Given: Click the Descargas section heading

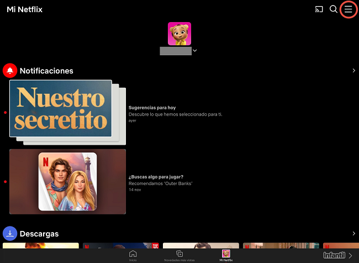Looking at the screenshot, I should [x=39, y=234].
